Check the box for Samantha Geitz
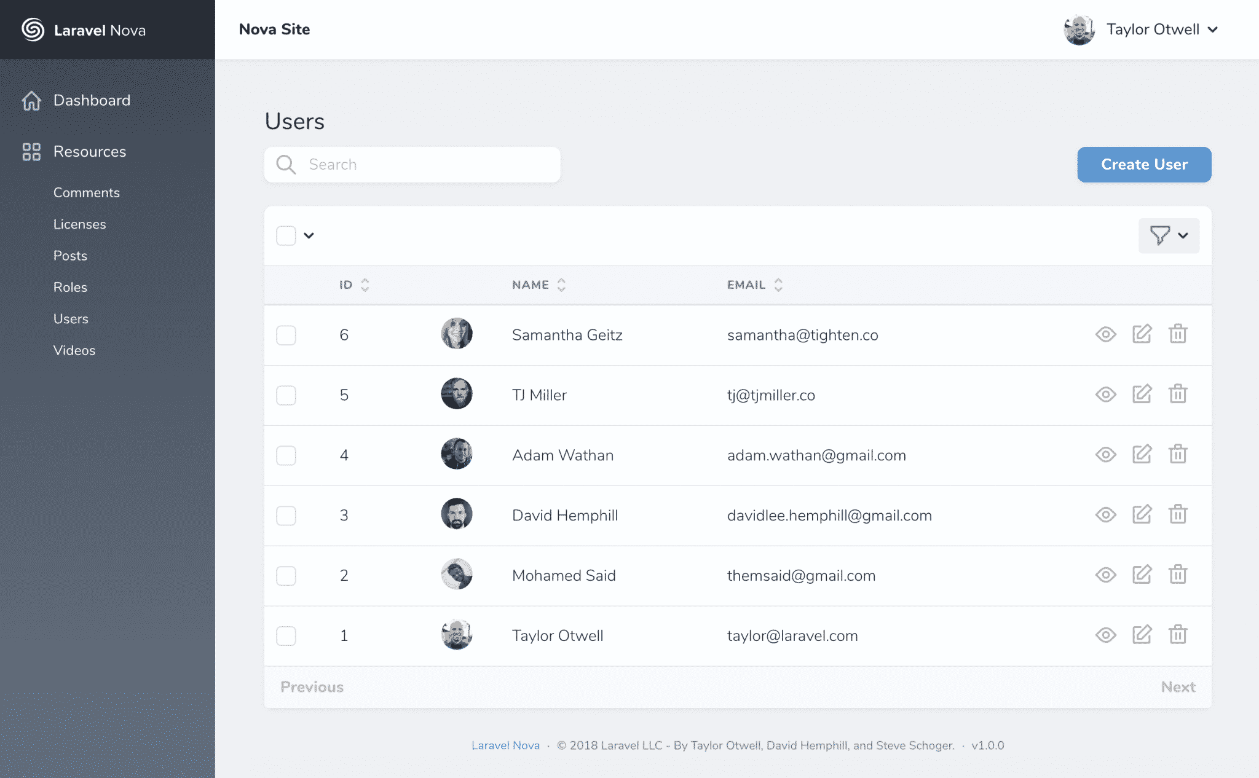Screen dimensions: 1259x778 click(x=286, y=335)
